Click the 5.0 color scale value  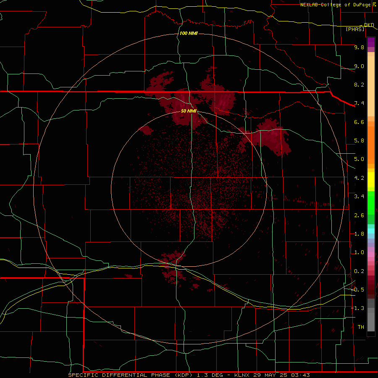[x=359, y=159]
